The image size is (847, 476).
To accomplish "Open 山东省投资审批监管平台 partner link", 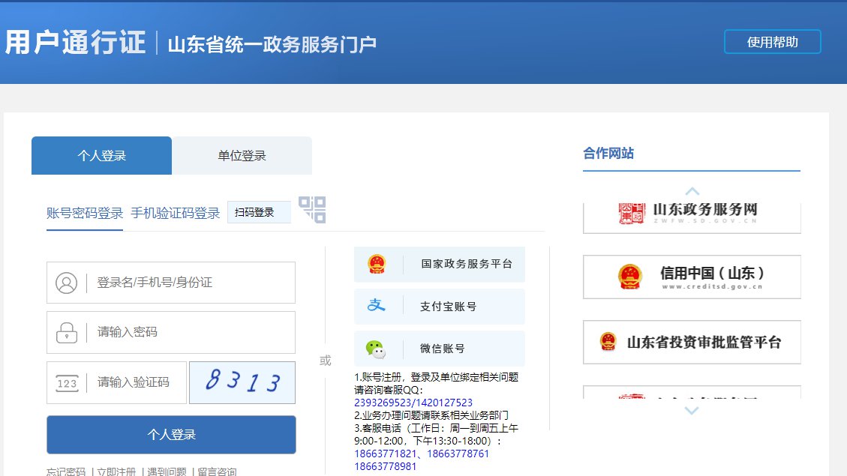I will click(691, 343).
